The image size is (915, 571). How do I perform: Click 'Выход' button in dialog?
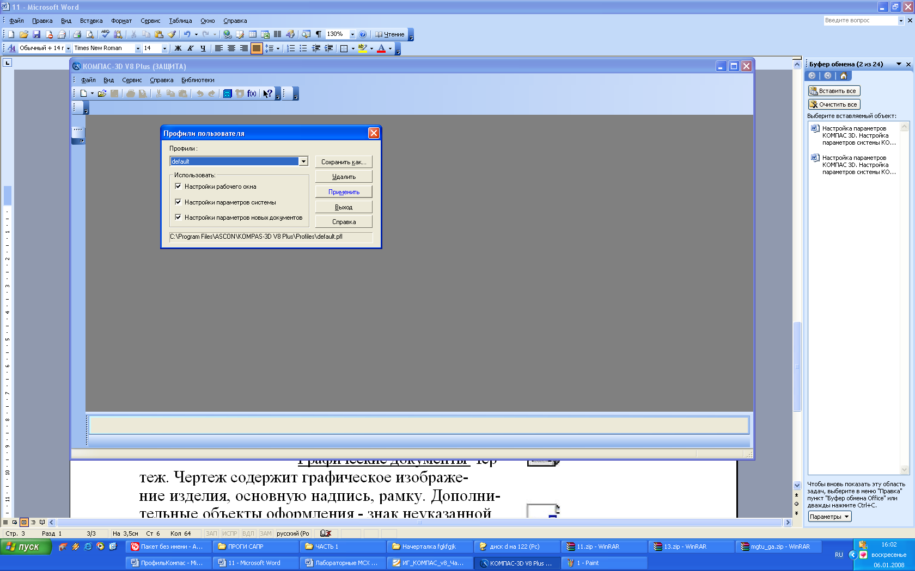coord(344,207)
